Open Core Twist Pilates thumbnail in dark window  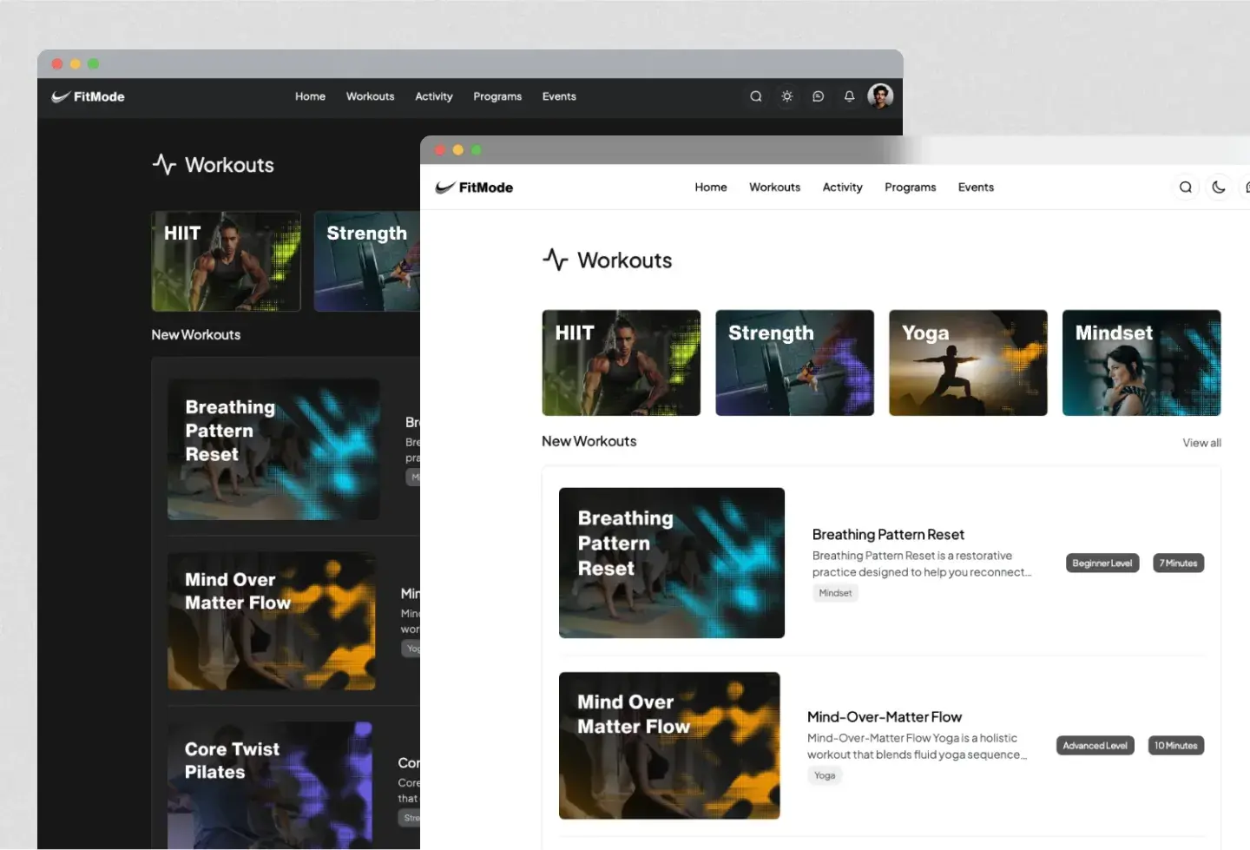coord(270,785)
